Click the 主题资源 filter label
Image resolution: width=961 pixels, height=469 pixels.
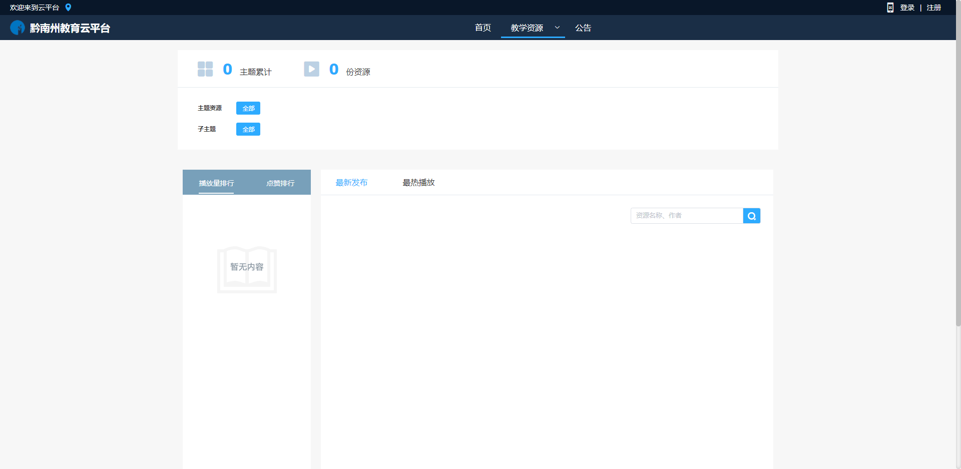[210, 108]
